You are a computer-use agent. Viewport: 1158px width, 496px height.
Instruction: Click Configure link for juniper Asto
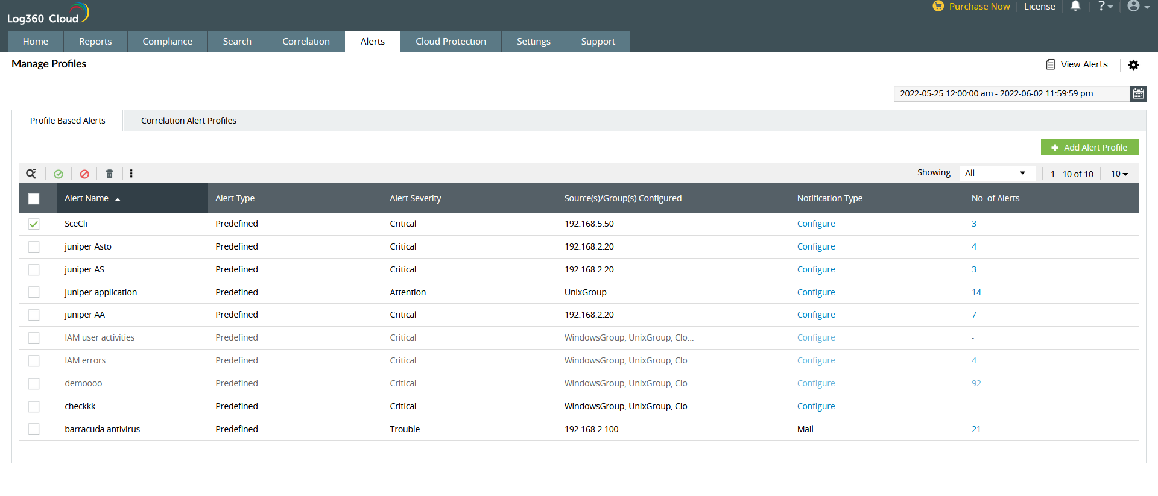[x=815, y=246]
